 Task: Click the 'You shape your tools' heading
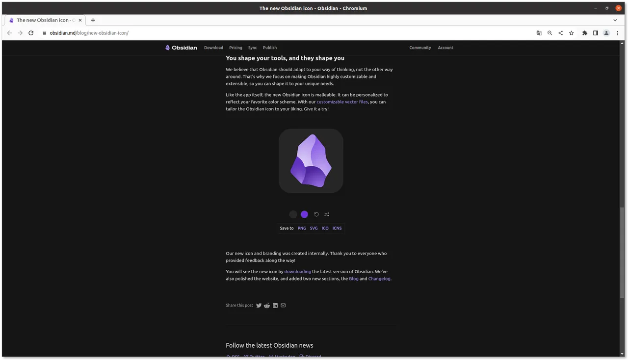point(285,58)
